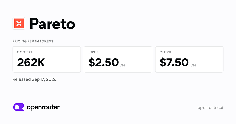The width and height of the screenshot is (236, 124).
Task: Click the white circle inside OpenRouter logo
Action: tap(17, 107)
